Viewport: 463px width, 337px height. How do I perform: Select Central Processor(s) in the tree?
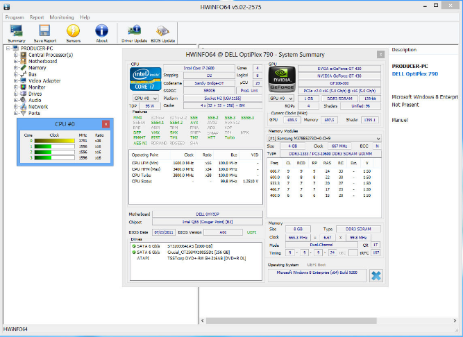point(51,55)
